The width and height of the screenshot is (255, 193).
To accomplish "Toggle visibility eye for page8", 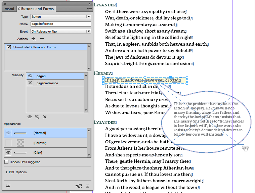I will coord(30,76).
